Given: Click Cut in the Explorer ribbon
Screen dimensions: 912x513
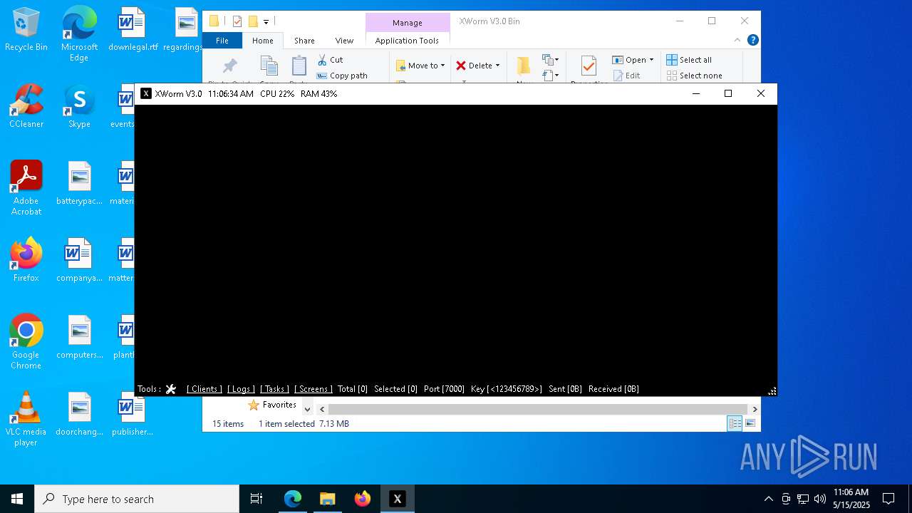Looking at the screenshot, I should [x=330, y=60].
